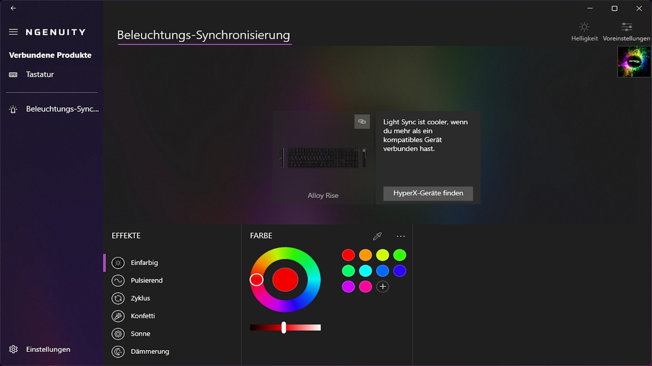
Task: Select the Tastatur keyboard icon
Action: coord(13,75)
